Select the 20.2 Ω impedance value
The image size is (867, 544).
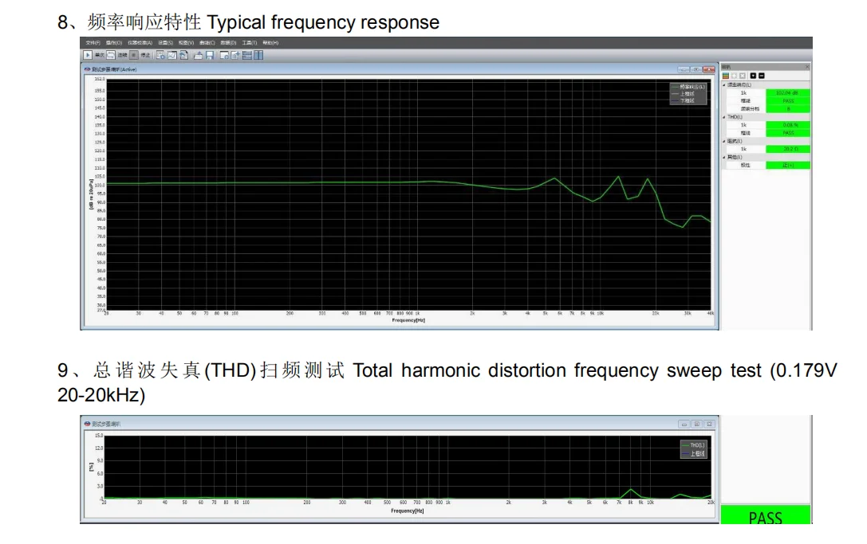tap(788, 149)
